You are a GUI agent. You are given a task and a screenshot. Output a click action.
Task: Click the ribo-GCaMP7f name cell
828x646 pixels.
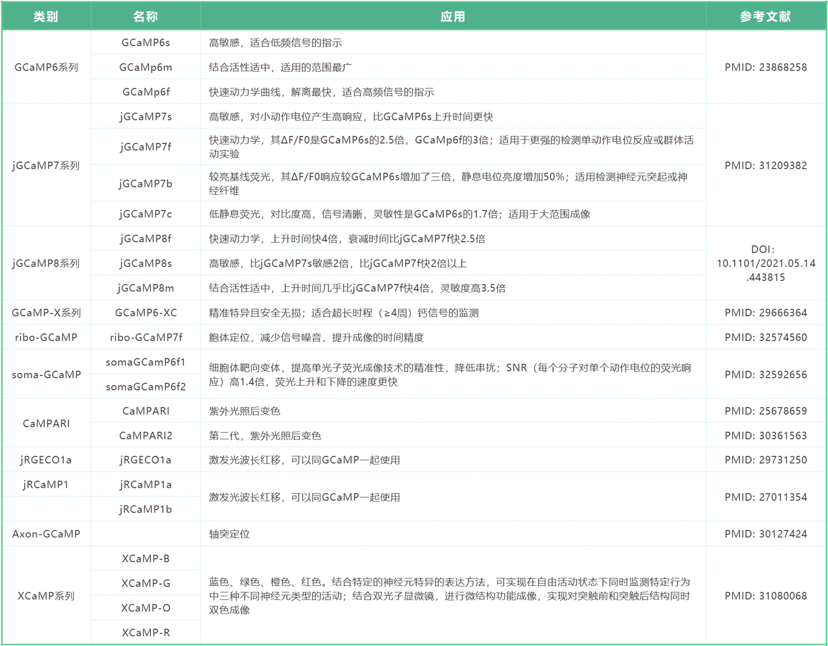coord(146,337)
